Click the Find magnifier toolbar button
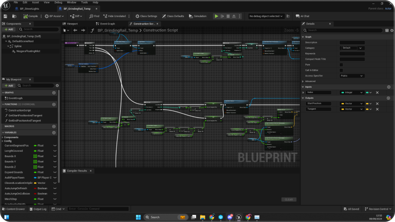The height and width of the screenshot is (222, 395). 94,16
